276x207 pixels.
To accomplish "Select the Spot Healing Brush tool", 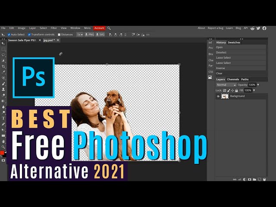I will point(3,78).
